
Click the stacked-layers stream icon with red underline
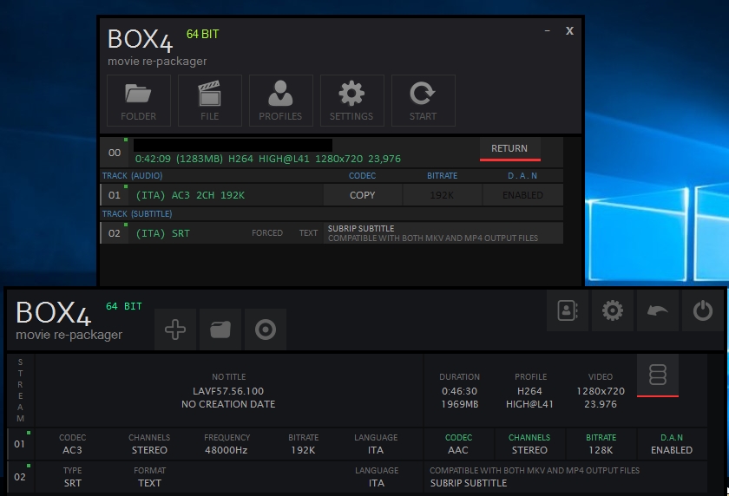coord(658,375)
